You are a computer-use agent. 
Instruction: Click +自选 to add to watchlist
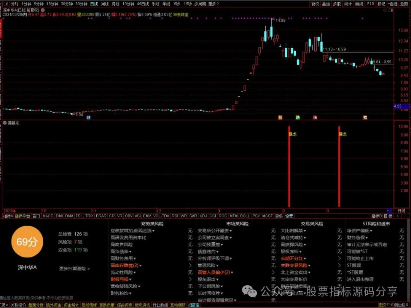point(393,4)
